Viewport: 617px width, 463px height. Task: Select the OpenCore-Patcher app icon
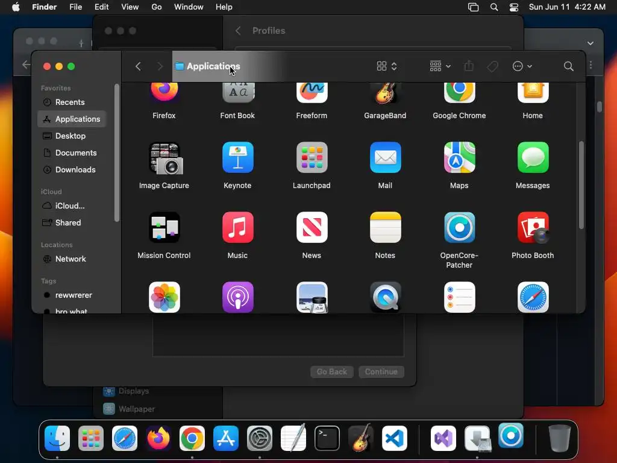click(x=459, y=227)
